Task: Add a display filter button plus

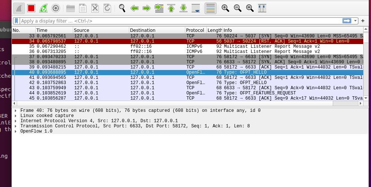Action: click(363, 21)
